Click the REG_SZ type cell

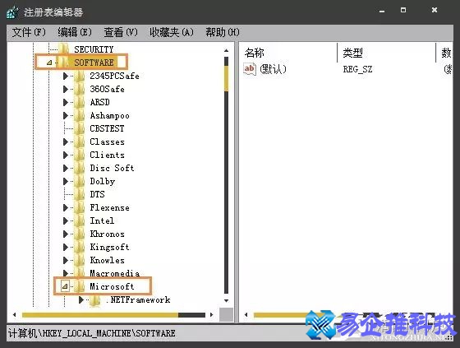[x=357, y=69]
